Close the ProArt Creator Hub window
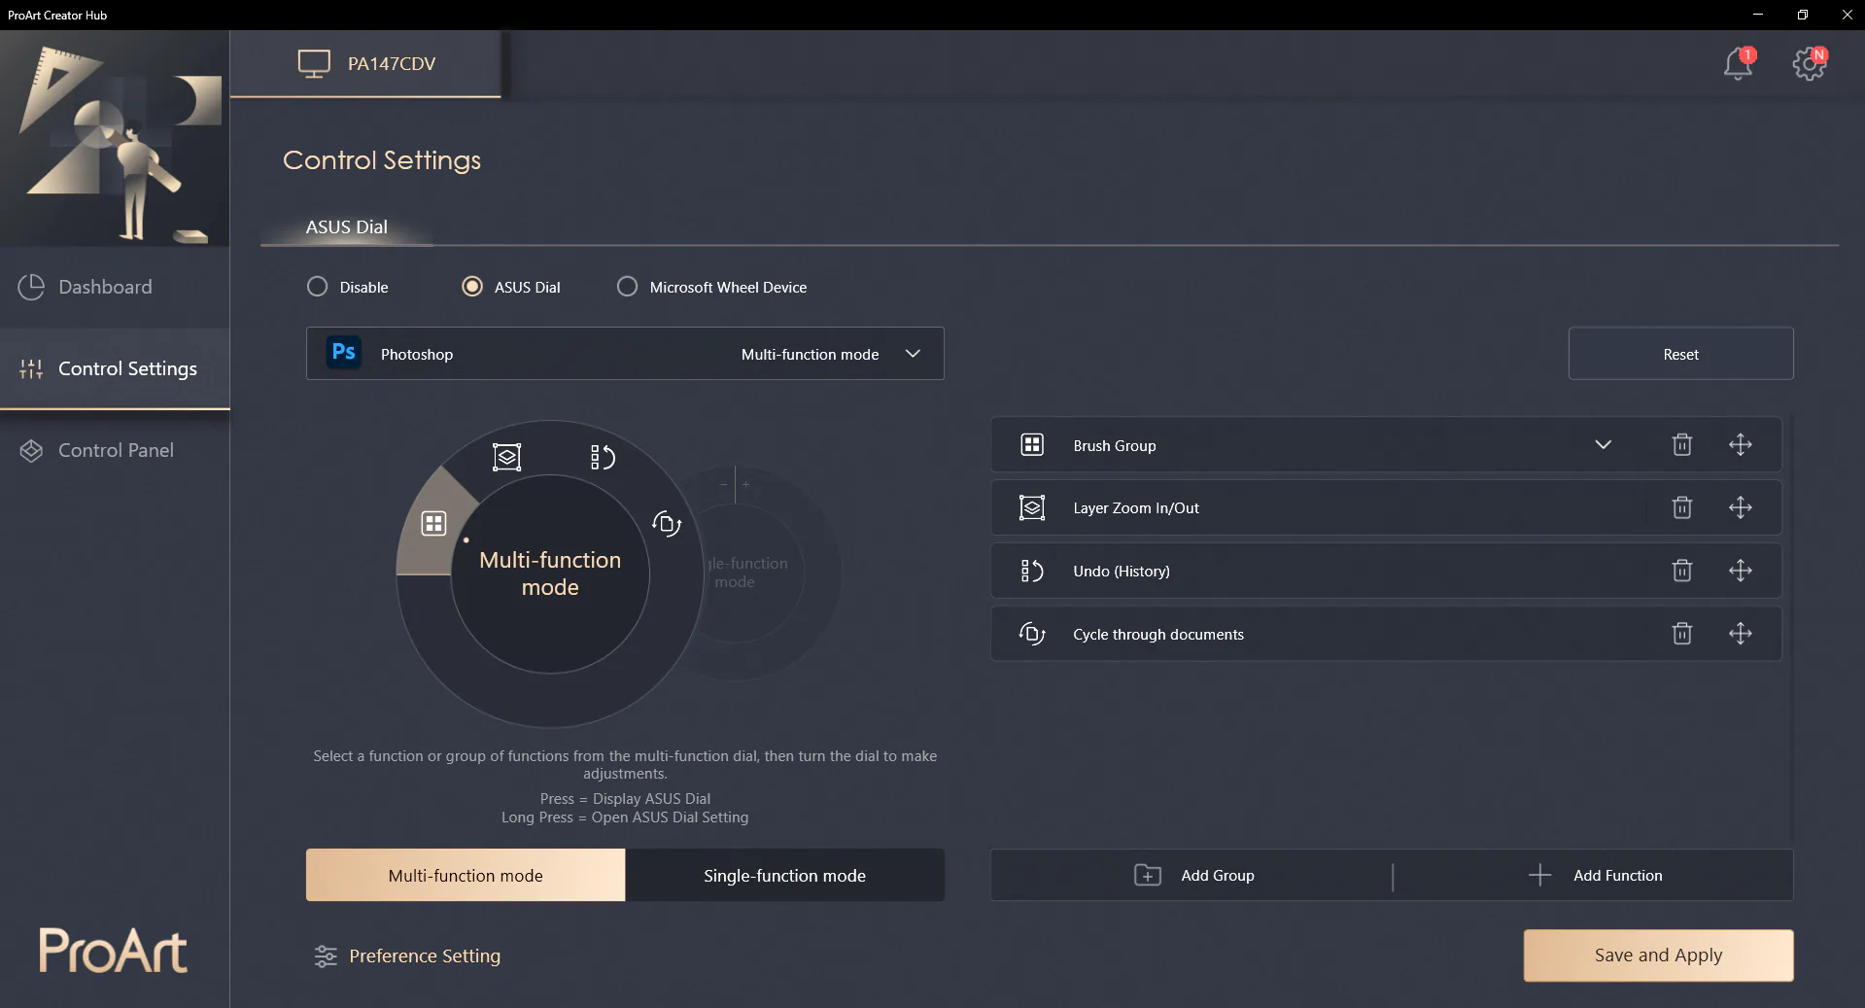The height and width of the screenshot is (1008, 1865). pyautogui.click(x=1847, y=15)
